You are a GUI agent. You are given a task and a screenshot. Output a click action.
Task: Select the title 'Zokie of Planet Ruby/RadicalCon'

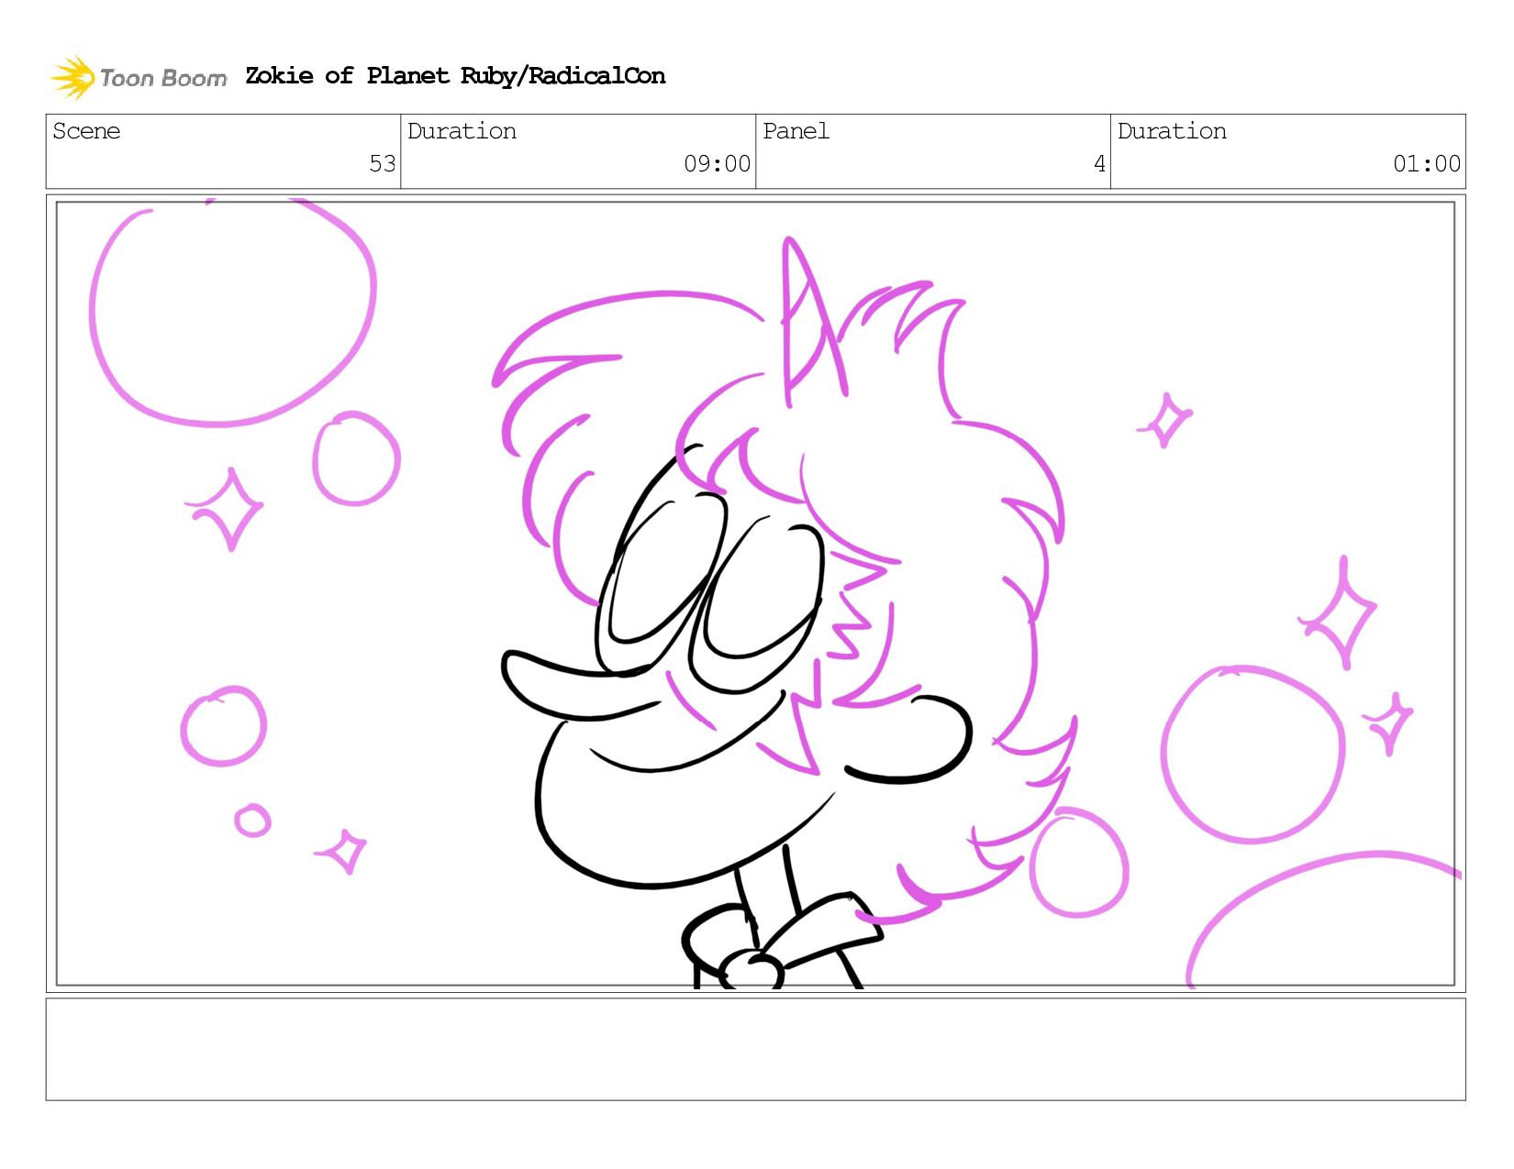455,76
